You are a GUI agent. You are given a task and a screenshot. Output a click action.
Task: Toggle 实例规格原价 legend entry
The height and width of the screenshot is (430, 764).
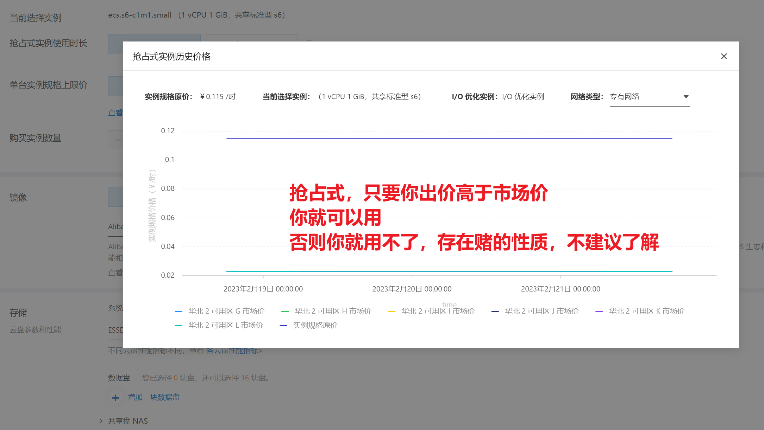coord(315,325)
